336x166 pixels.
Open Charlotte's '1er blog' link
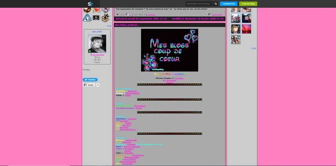pyautogui.click(x=132, y=119)
